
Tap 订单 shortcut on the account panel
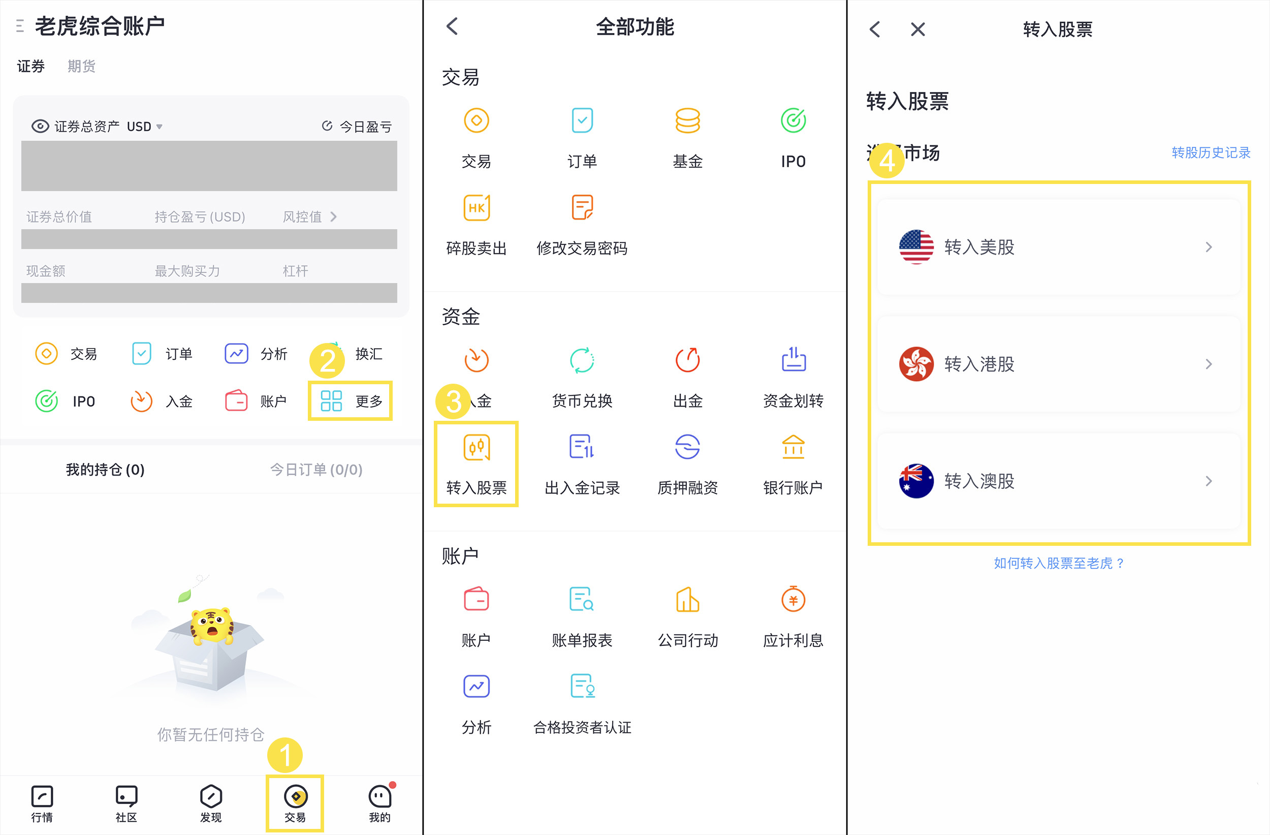162,353
